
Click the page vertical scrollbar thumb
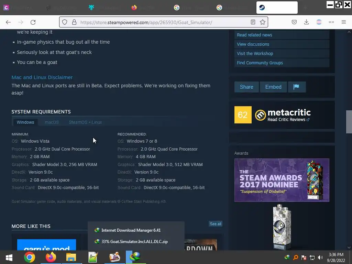[349, 122]
